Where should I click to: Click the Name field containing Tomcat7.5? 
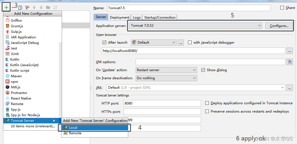[189, 8]
